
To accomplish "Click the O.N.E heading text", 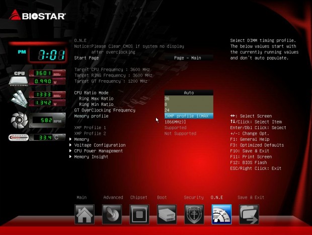I will (x=80, y=40).
